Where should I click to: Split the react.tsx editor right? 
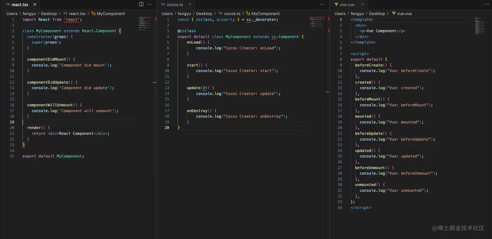point(141,5)
